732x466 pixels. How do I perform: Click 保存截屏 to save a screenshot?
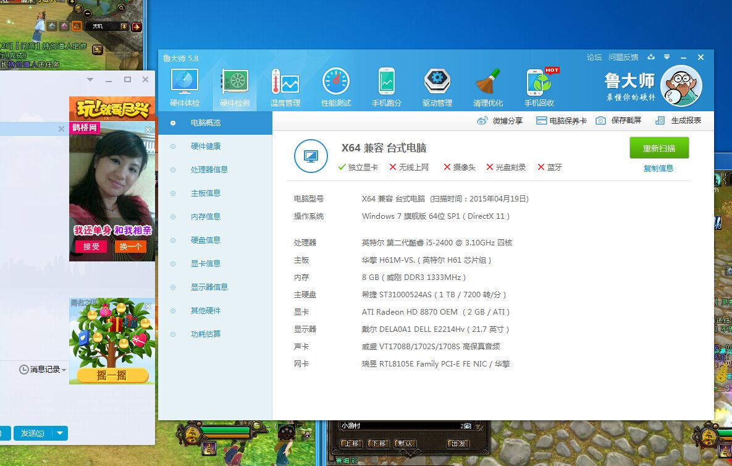[618, 121]
